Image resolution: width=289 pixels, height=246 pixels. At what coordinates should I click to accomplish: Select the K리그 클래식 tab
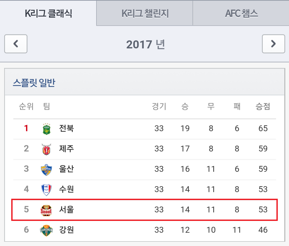pyautogui.click(x=48, y=13)
